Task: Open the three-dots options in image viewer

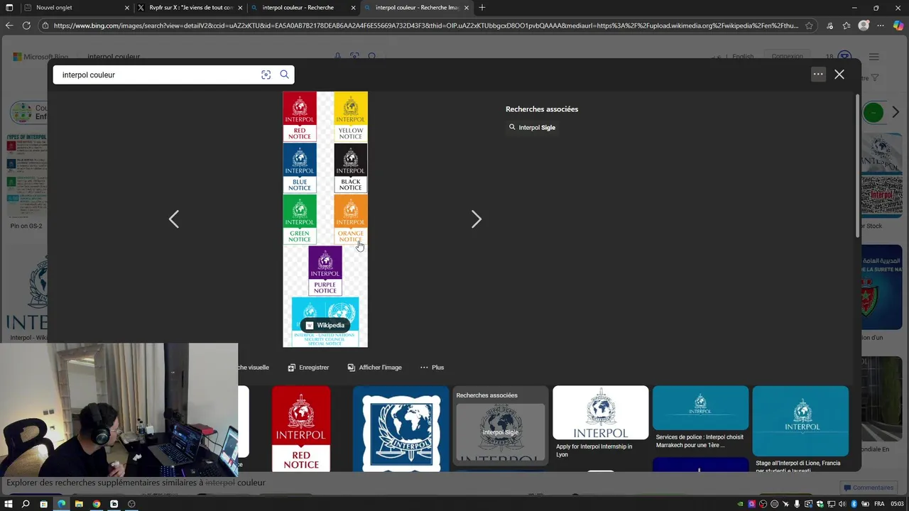Action: 818,74
